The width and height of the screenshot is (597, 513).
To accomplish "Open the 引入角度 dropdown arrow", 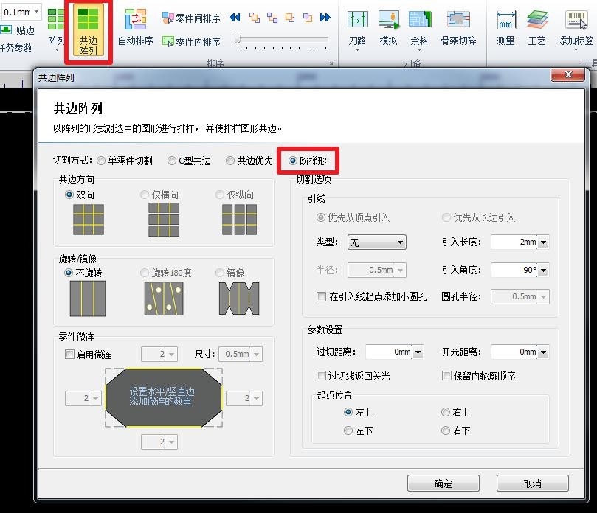I will click(544, 271).
